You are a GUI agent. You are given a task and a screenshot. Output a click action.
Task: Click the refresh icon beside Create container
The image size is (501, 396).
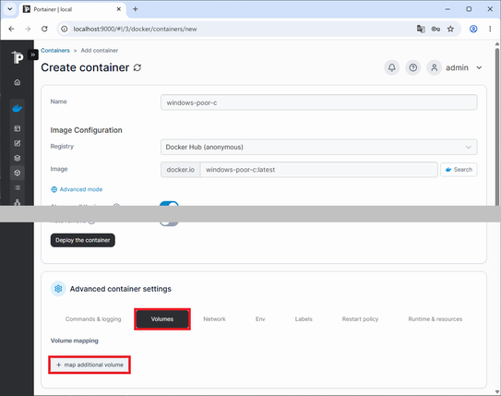[137, 67]
